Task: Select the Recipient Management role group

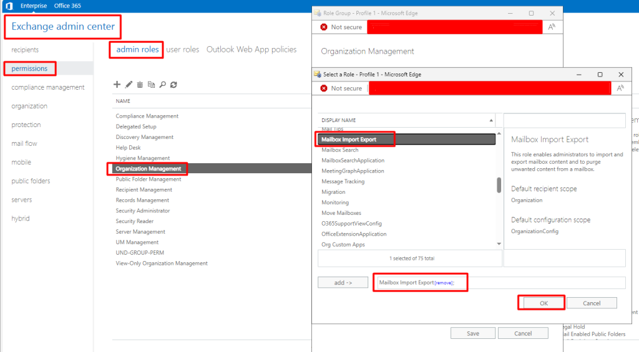Action: coord(144,189)
